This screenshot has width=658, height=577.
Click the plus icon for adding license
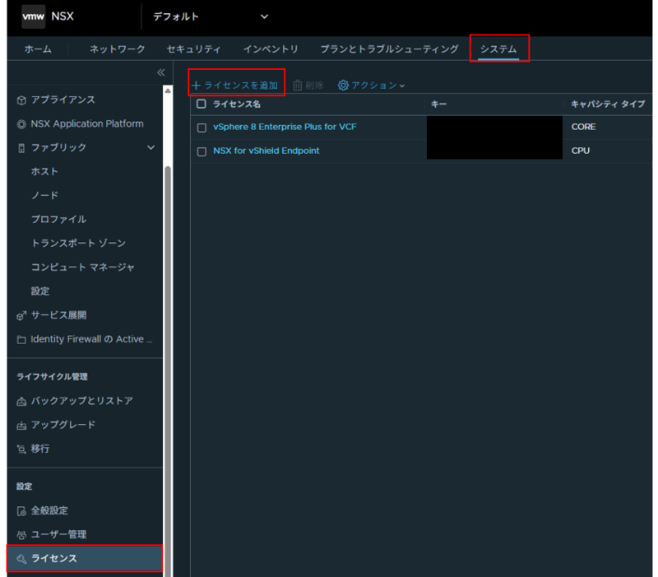click(196, 86)
